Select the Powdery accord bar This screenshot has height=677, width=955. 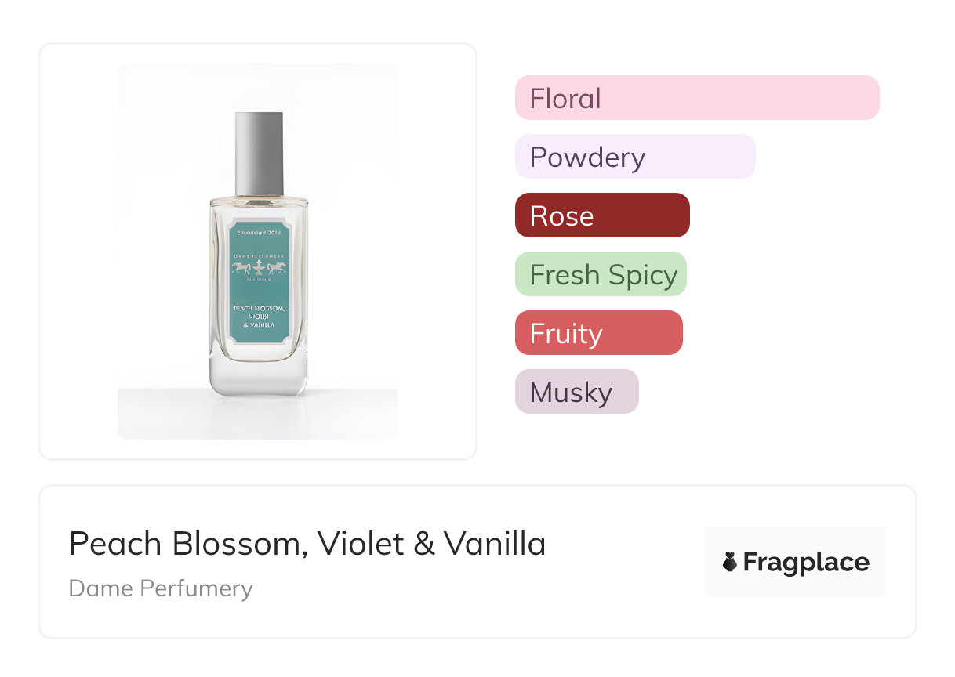[634, 157]
